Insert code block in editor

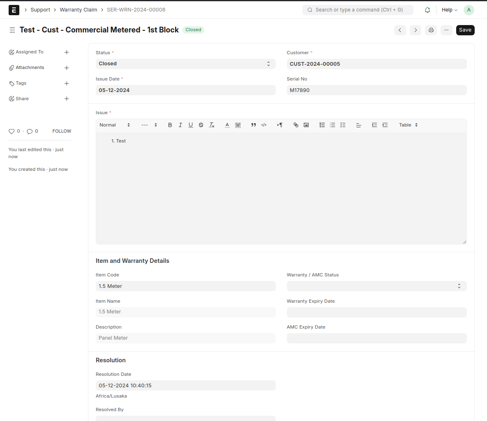click(x=264, y=125)
